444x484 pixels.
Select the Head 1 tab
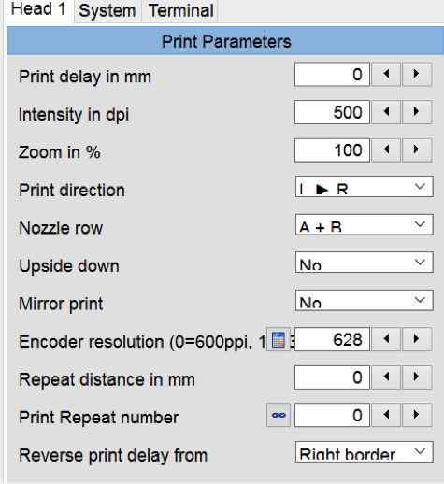coord(39,10)
